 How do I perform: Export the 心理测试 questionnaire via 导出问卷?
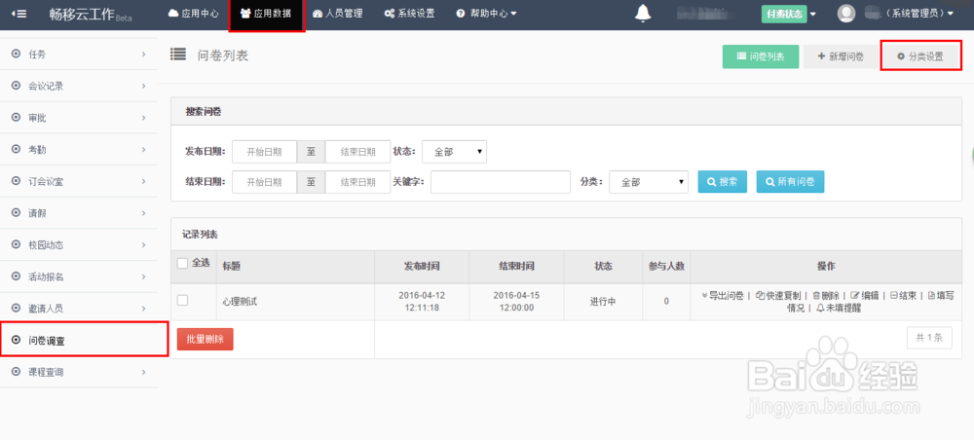723,296
